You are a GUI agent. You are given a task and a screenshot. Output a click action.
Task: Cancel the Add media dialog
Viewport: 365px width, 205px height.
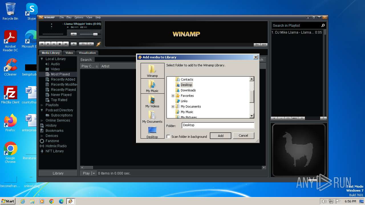[243, 136]
